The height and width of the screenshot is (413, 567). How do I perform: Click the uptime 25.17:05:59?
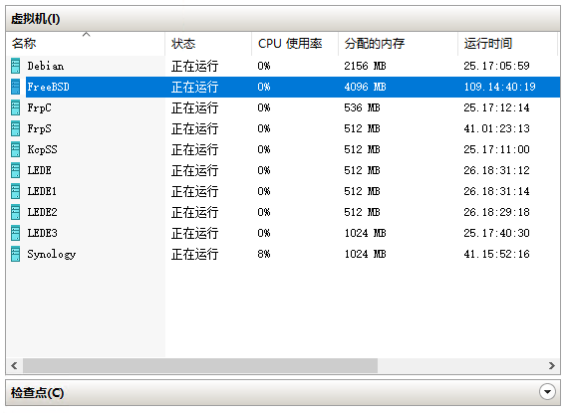(497, 66)
